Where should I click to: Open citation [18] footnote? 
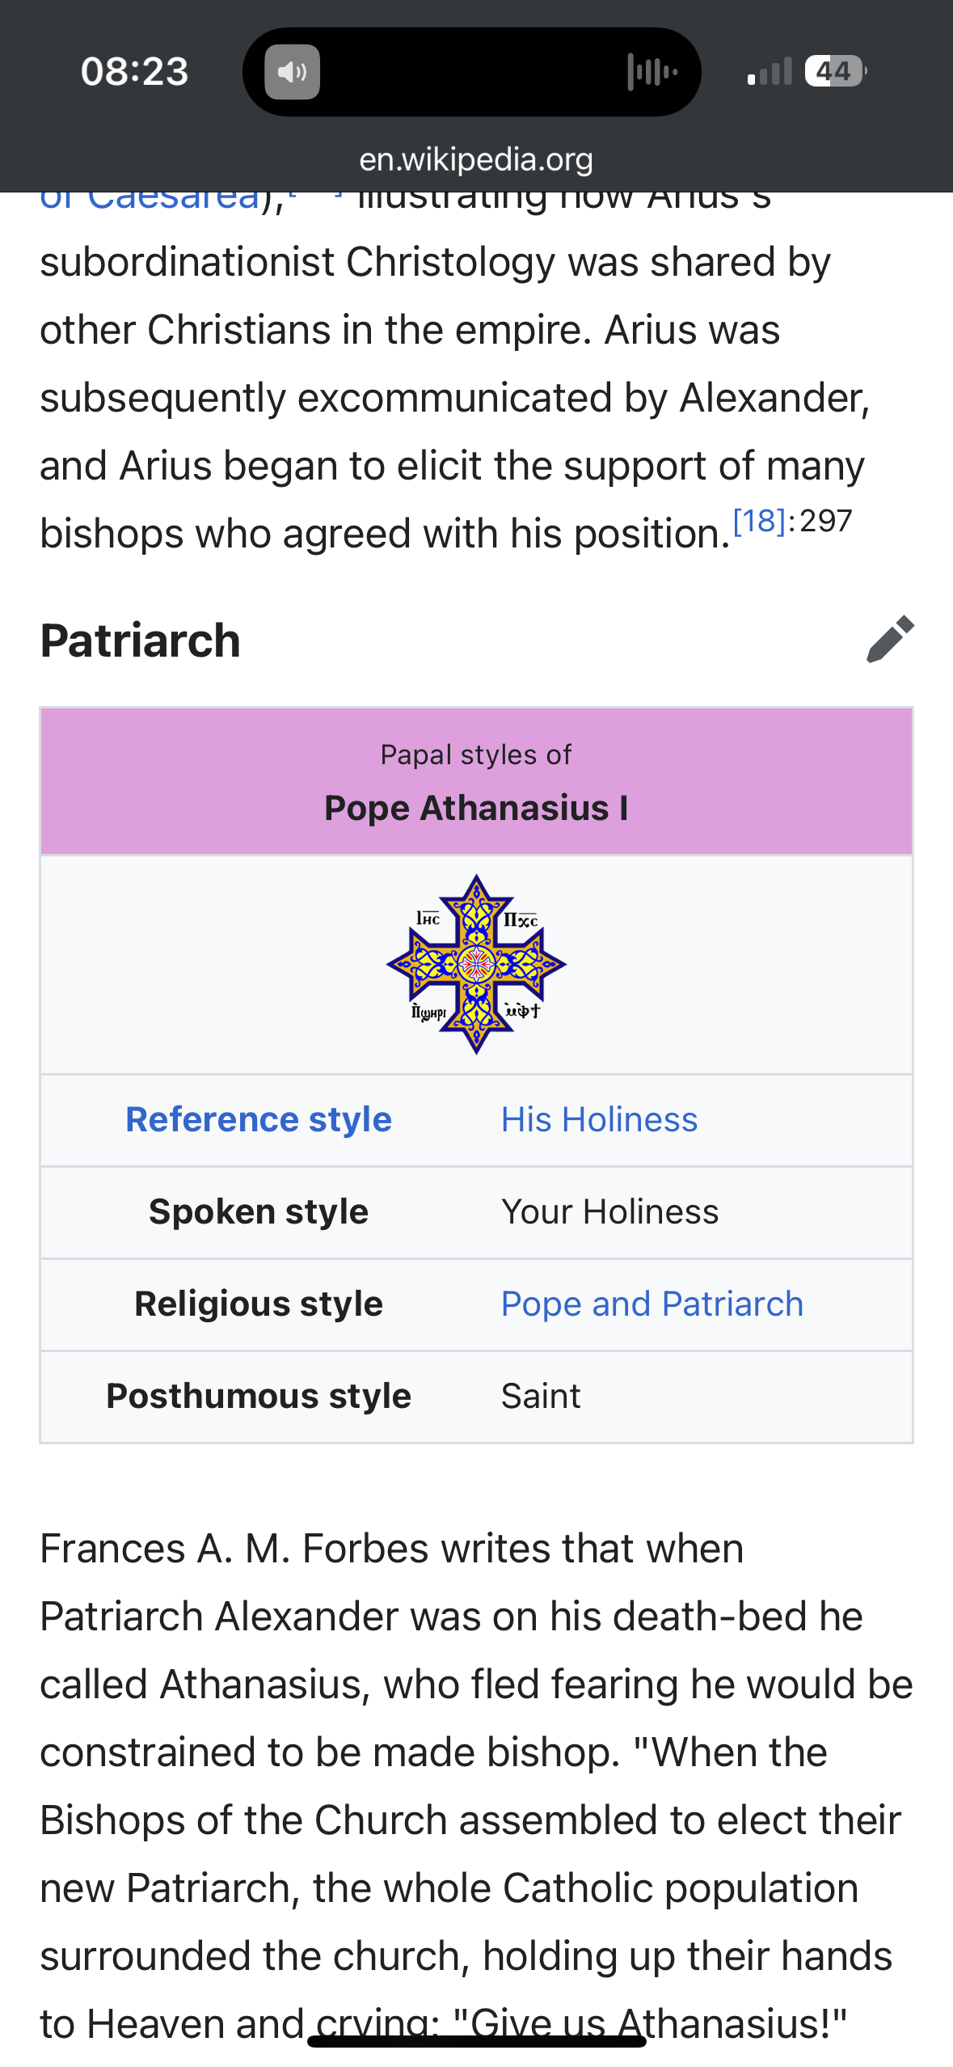pos(759,521)
